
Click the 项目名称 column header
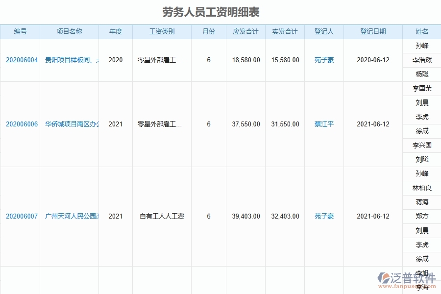coord(69,31)
